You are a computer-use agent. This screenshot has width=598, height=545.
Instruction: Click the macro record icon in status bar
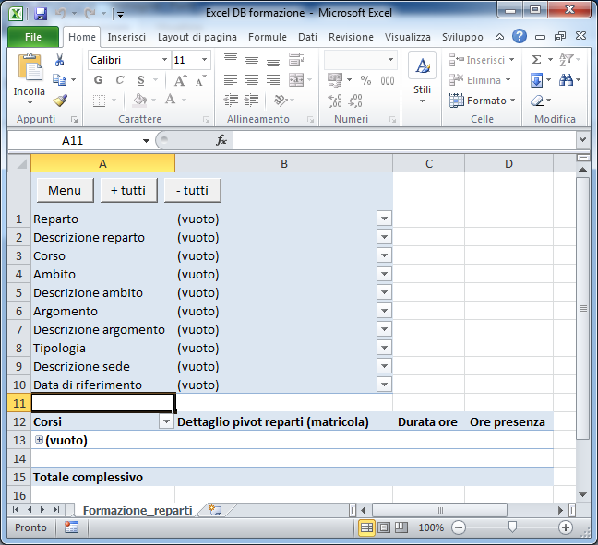point(71,527)
